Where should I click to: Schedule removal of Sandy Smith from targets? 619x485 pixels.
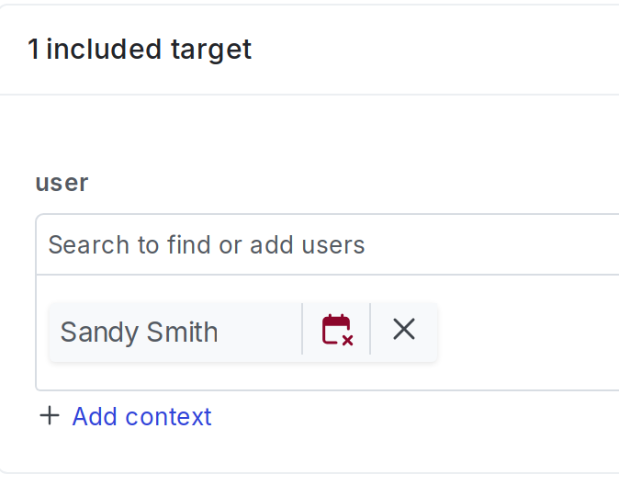tap(336, 329)
